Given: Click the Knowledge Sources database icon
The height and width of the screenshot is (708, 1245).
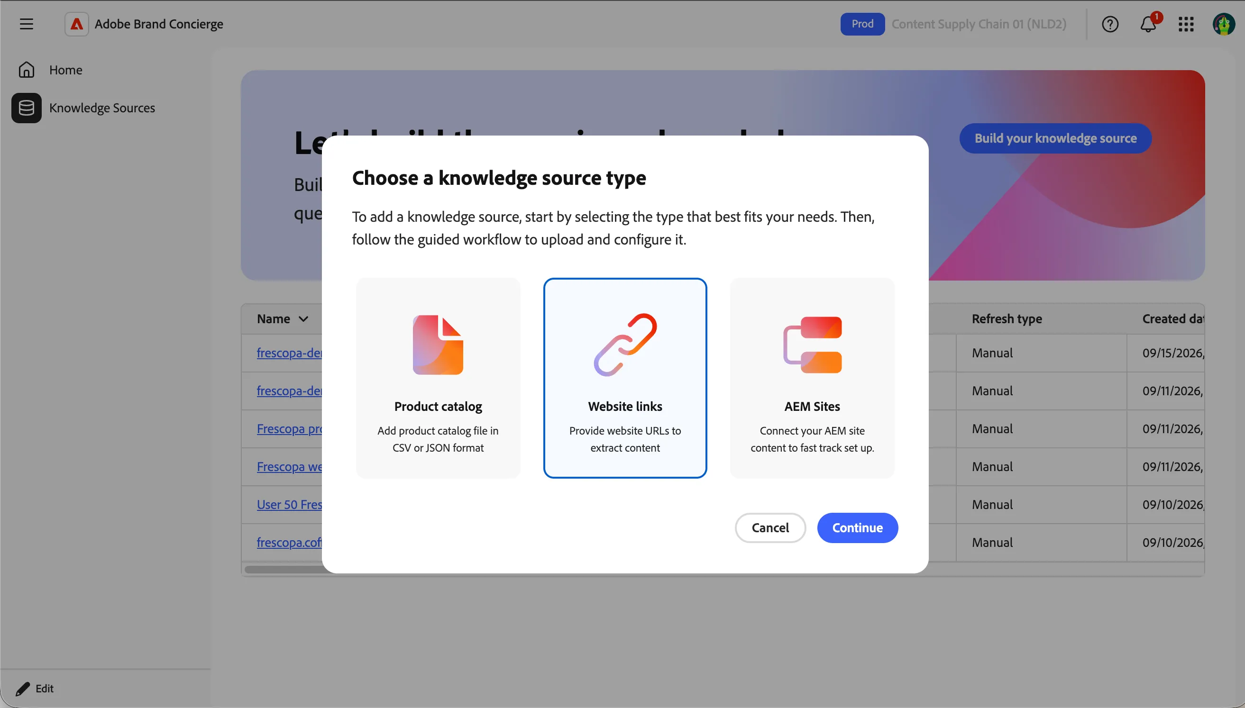Looking at the screenshot, I should coord(26,108).
